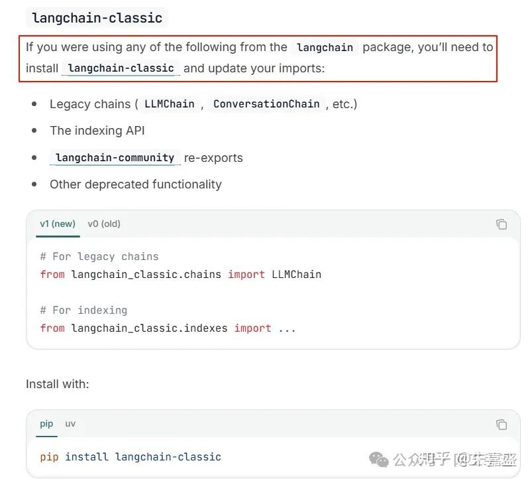The image size is (530, 481).
Task: Select the langchain-classic page heading
Action: 97,18
